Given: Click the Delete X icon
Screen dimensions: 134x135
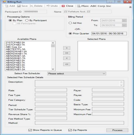Looking at the screenshot, I should pos(32,6).
